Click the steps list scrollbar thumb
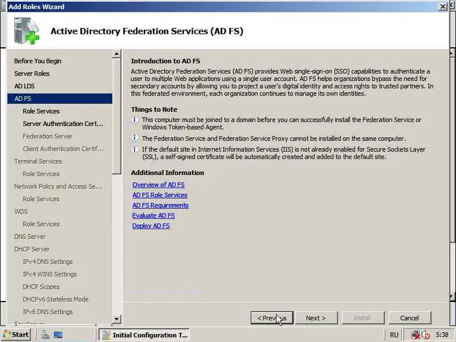456x342 pixels. pyautogui.click(x=116, y=116)
